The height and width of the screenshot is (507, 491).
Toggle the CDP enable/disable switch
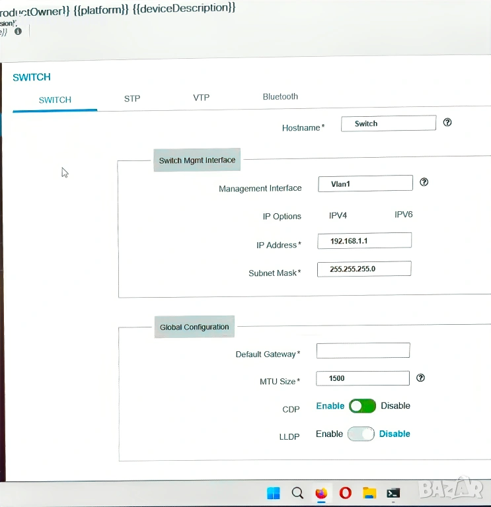[x=362, y=406]
